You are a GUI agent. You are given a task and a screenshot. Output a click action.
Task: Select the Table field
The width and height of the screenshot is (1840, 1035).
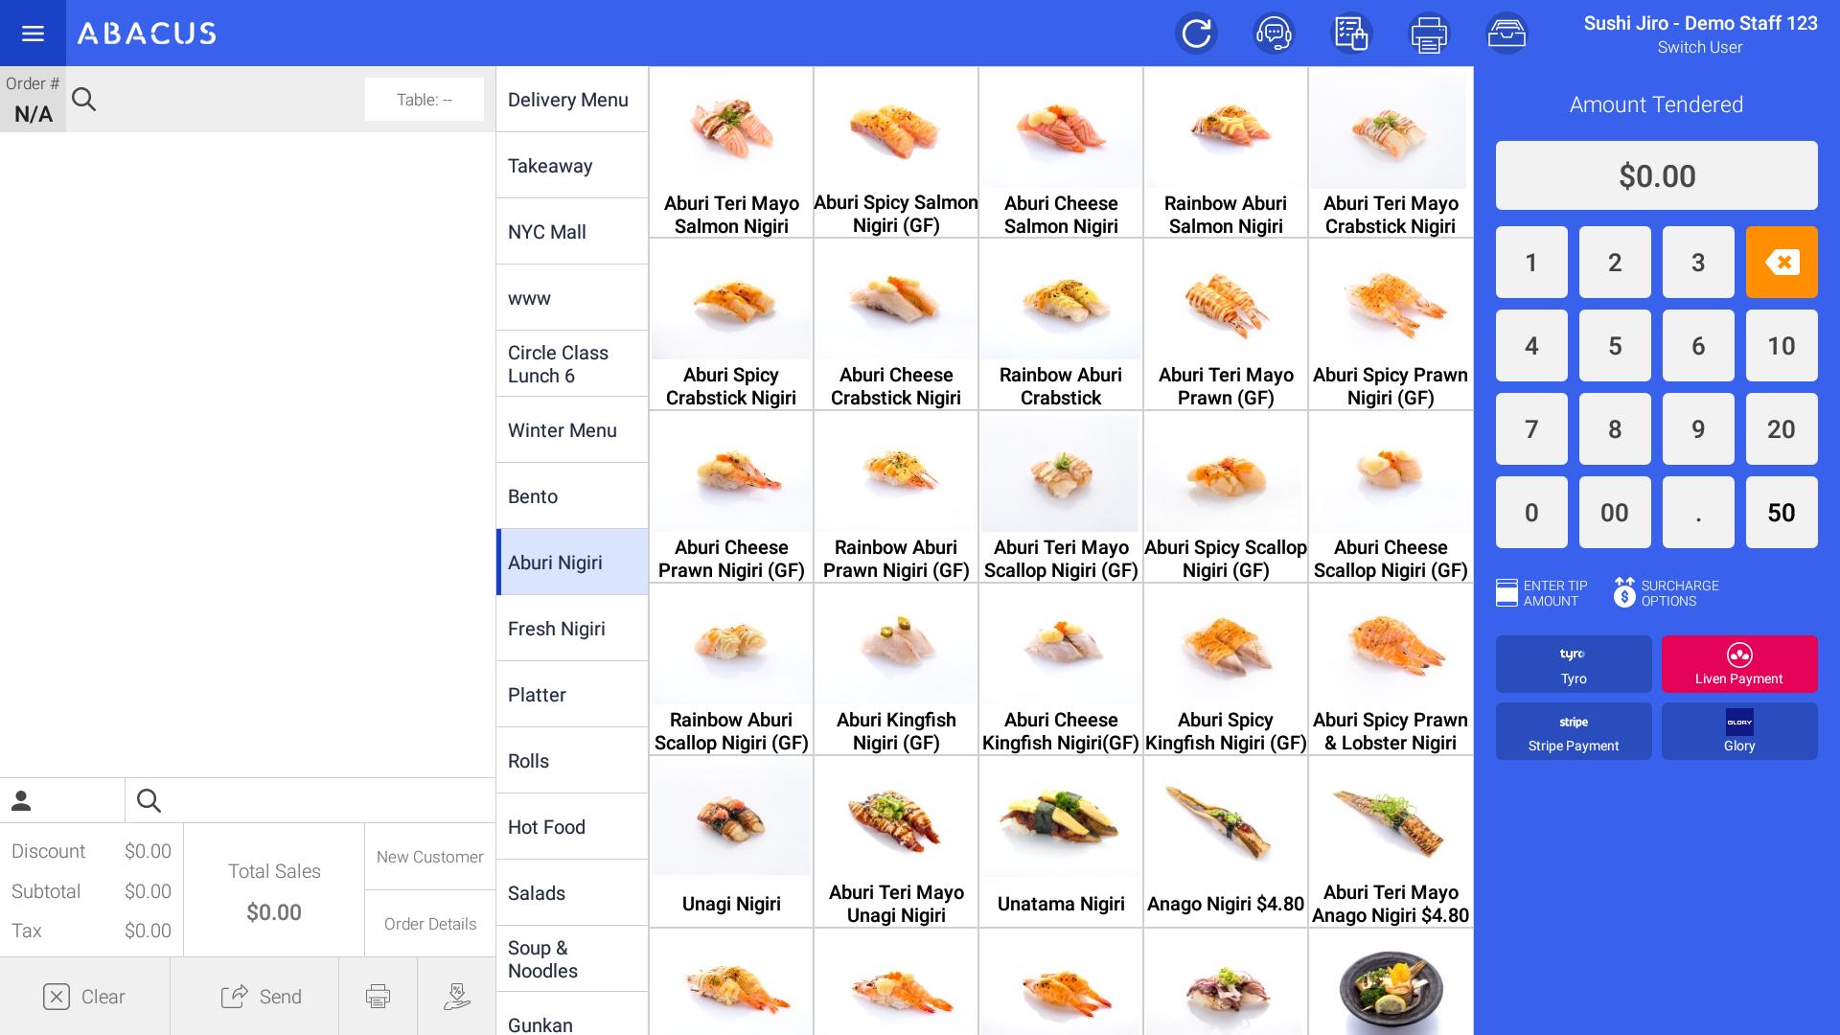coord(424,99)
